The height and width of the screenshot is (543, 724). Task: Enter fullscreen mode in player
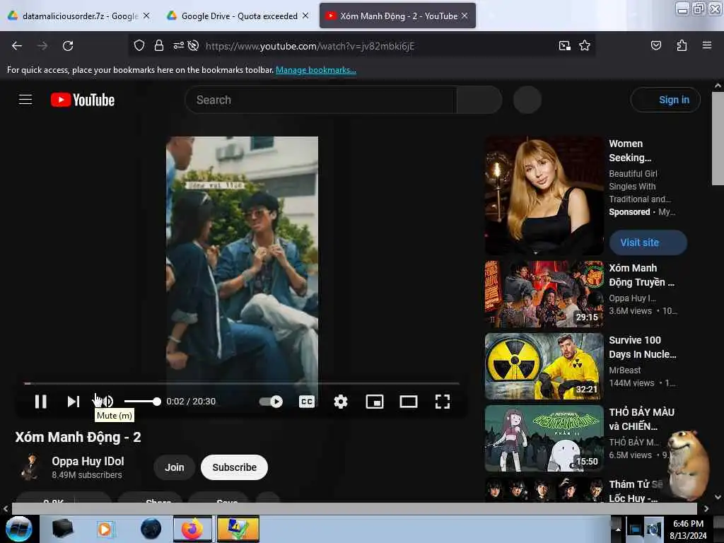click(x=443, y=402)
